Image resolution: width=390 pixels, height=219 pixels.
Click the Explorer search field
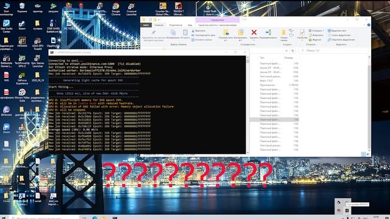point(334,50)
